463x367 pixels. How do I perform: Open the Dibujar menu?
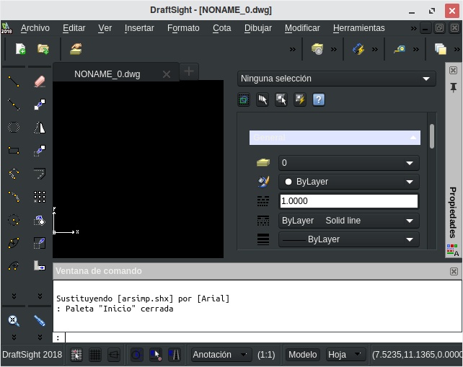tap(258, 28)
